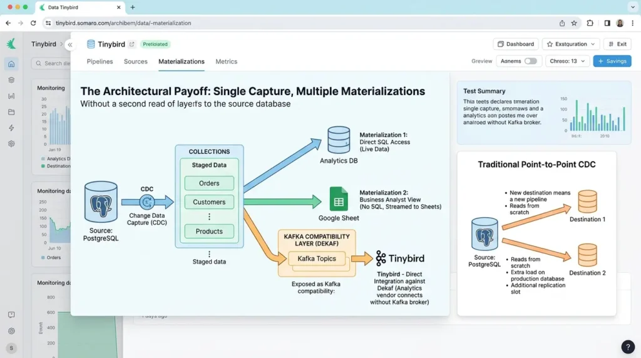Screen dimensions: 641x358
Task: Open the browser three-dot menu
Action: (632, 23)
